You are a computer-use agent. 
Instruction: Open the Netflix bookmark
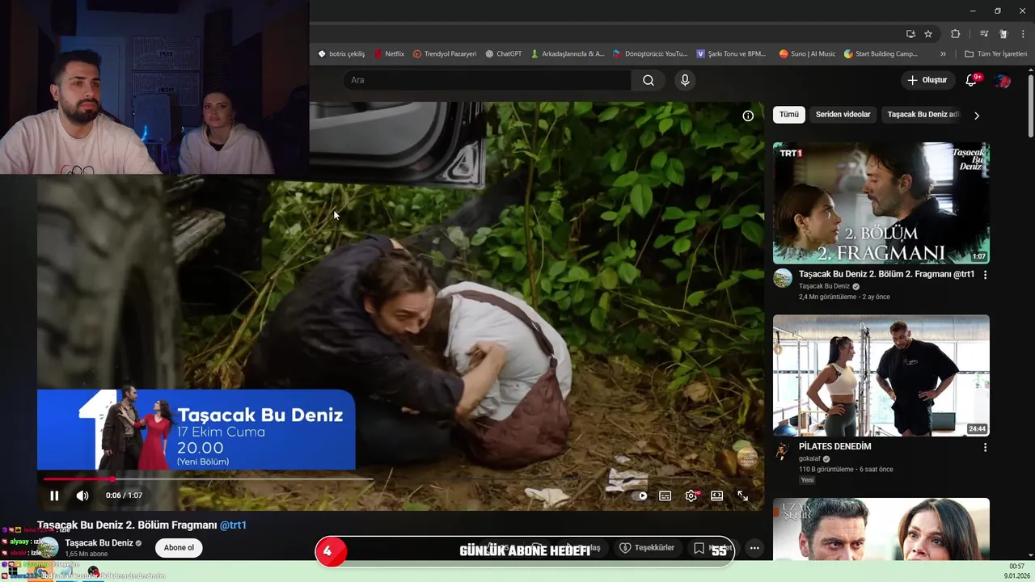coord(389,54)
